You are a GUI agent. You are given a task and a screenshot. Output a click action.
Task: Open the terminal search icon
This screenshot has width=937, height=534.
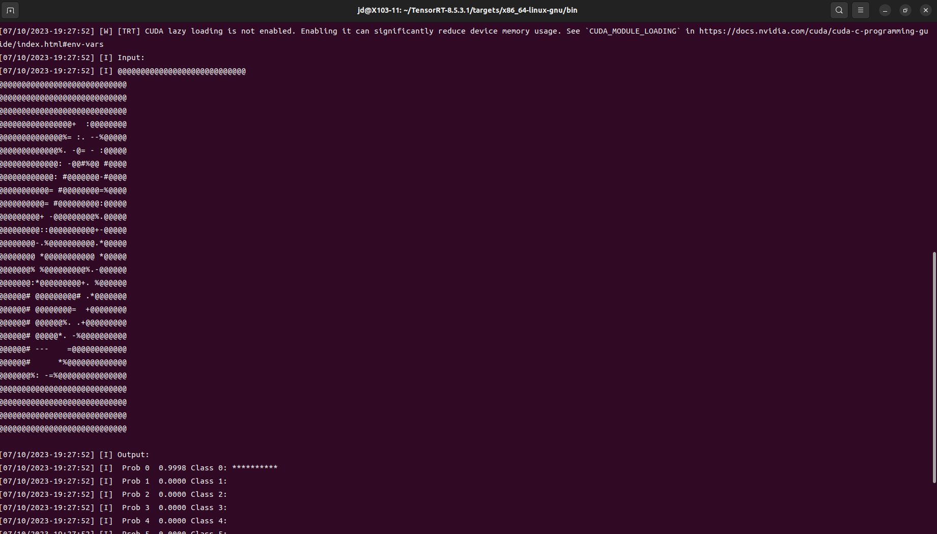coord(839,10)
